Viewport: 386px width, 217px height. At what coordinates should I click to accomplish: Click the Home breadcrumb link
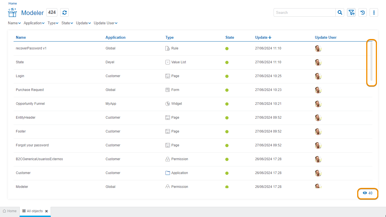[x=12, y=3]
